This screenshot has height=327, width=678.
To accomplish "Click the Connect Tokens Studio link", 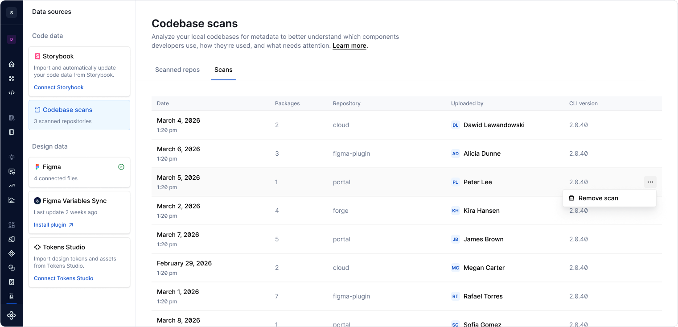I will (64, 278).
